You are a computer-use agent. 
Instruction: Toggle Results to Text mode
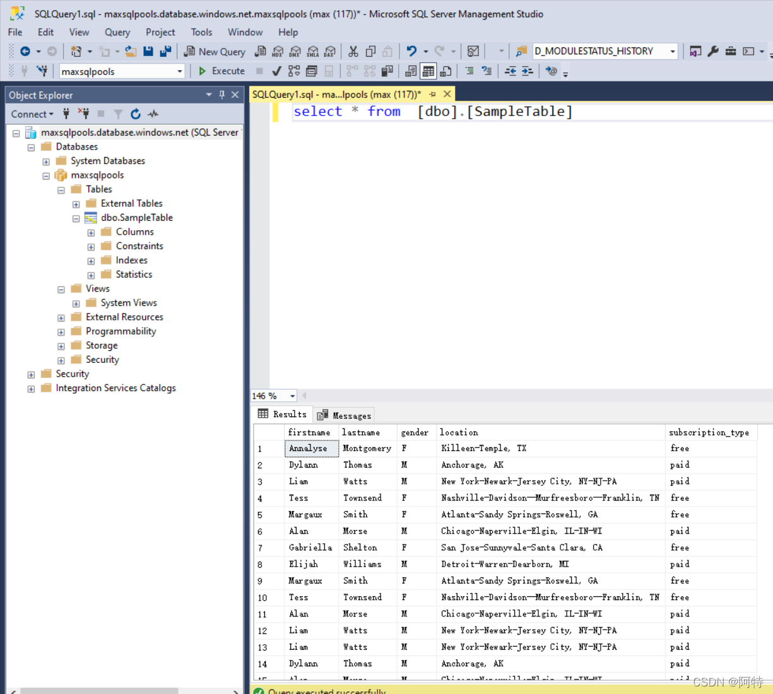click(411, 71)
